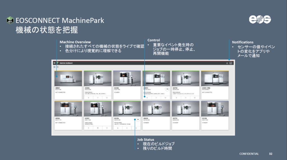
Task: Click the job name on the SI3026 card
Action: click(96, 94)
